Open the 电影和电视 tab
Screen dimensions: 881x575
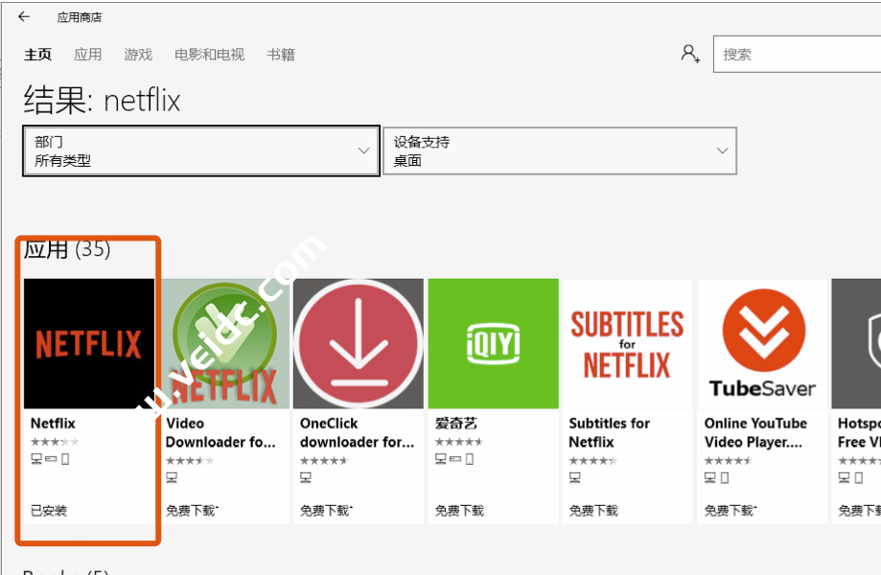pos(209,55)
